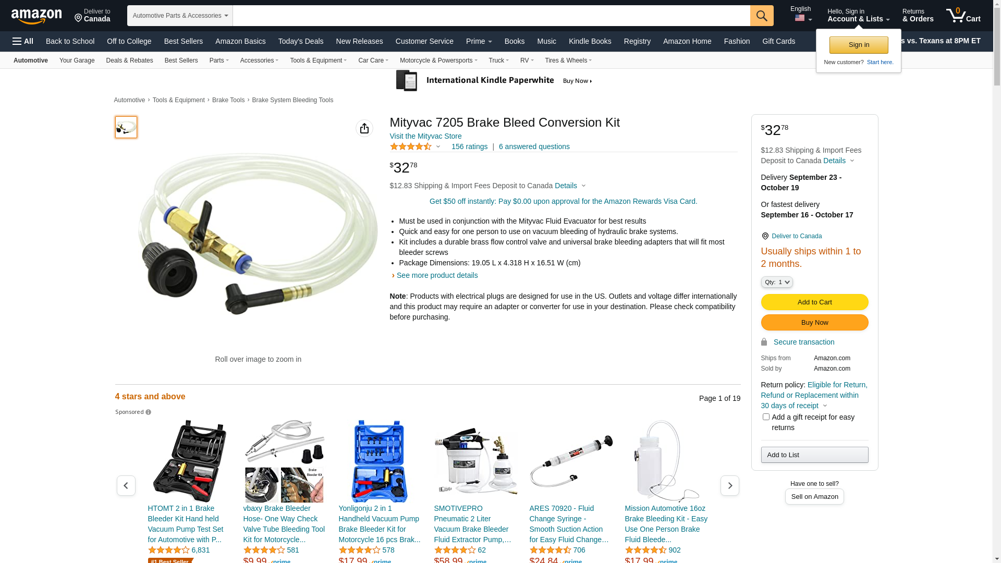
Task: Check the gift receipt checkbox
Action: (766, 417)
